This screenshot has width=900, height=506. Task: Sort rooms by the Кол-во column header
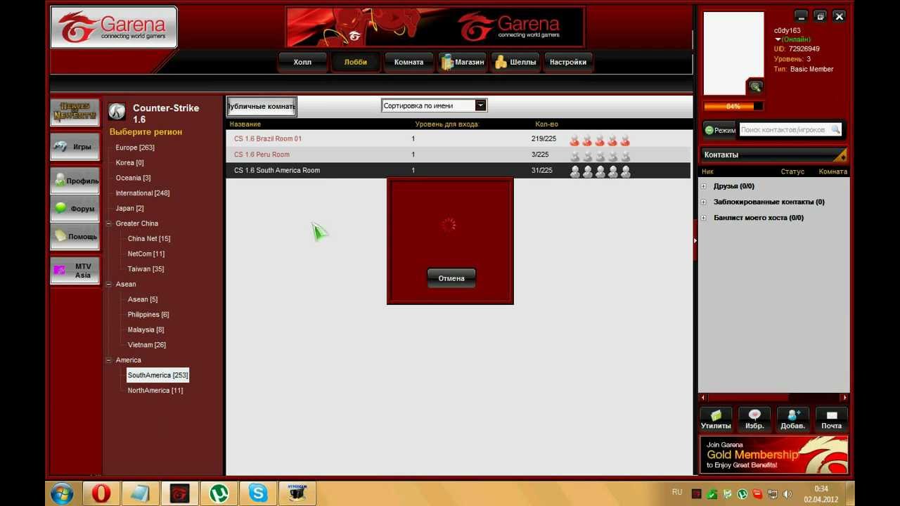click(x=546, y=124)
